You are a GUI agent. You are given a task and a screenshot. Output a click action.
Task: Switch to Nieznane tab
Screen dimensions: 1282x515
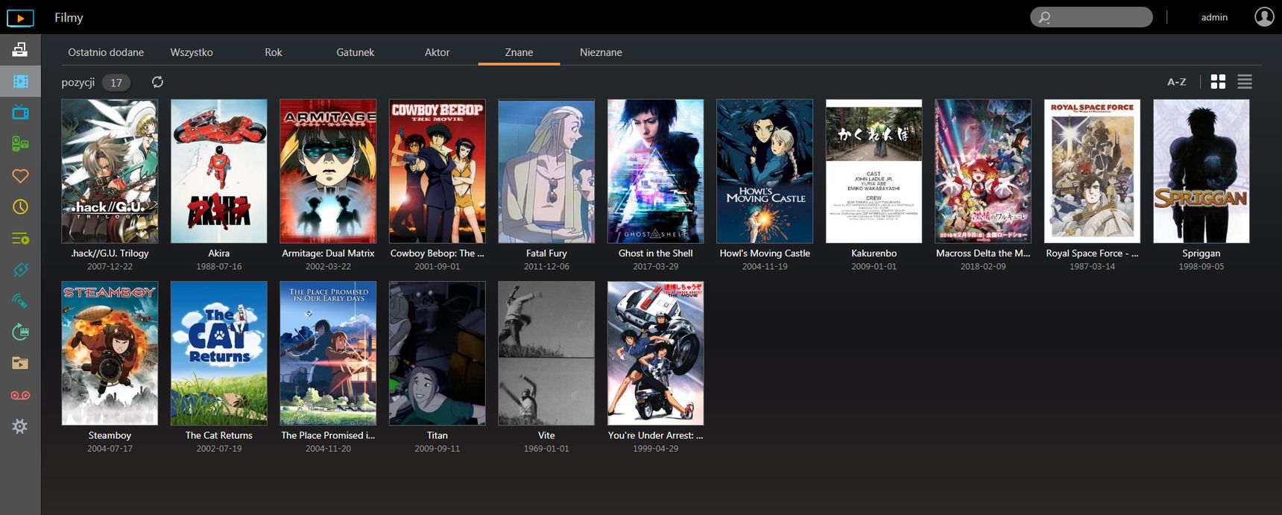(601, 52)
